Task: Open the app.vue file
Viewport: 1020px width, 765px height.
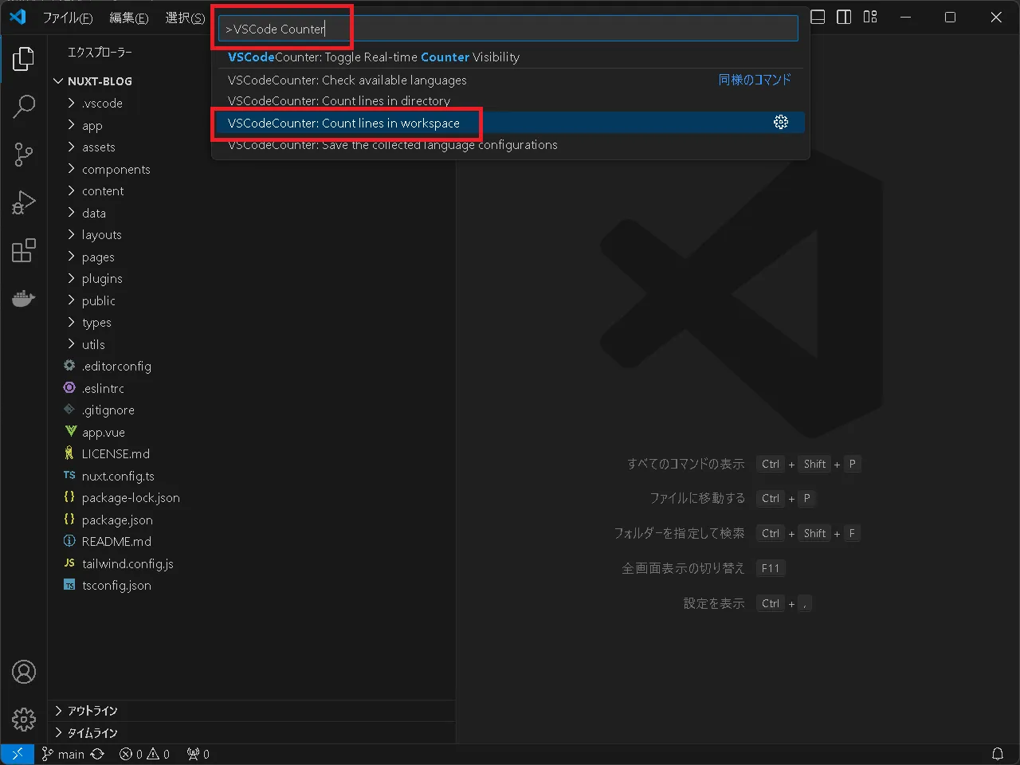Action: click(252, 432)
